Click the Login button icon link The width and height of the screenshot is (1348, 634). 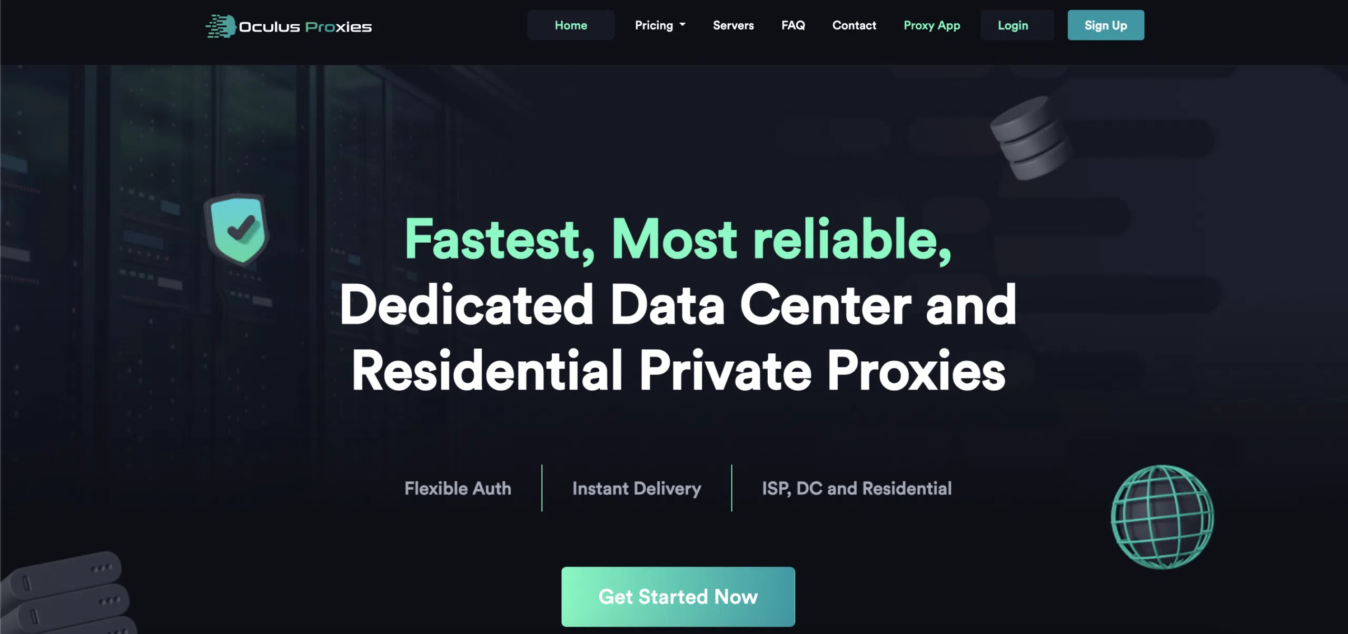1013,25
